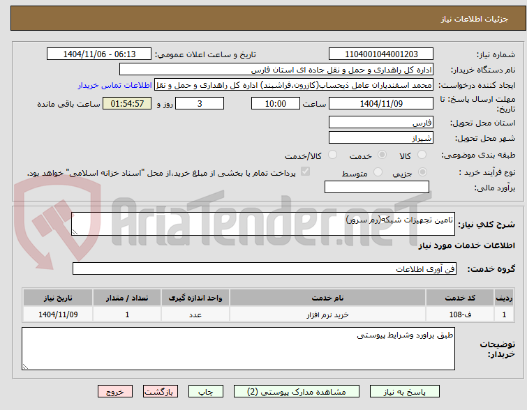Click the تاریخ نیاز column header

pyautogui.click(x=58, y=298)
